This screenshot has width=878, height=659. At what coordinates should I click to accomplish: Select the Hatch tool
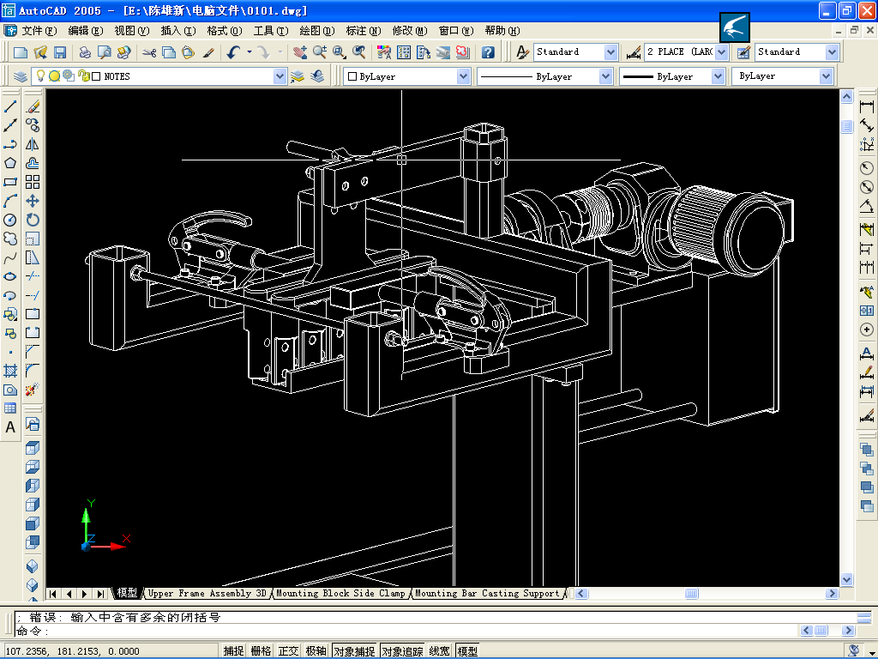click(x=10, y=371)
